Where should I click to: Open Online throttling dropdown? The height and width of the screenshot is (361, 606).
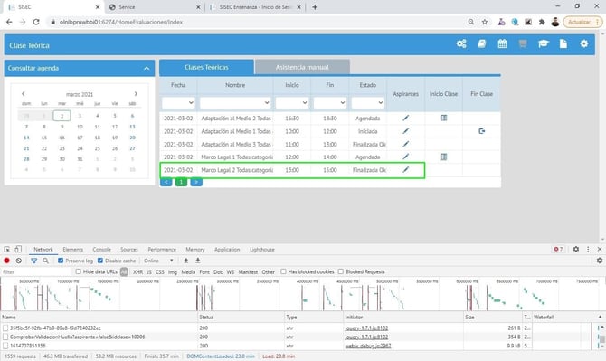click(x=158, y=261)
